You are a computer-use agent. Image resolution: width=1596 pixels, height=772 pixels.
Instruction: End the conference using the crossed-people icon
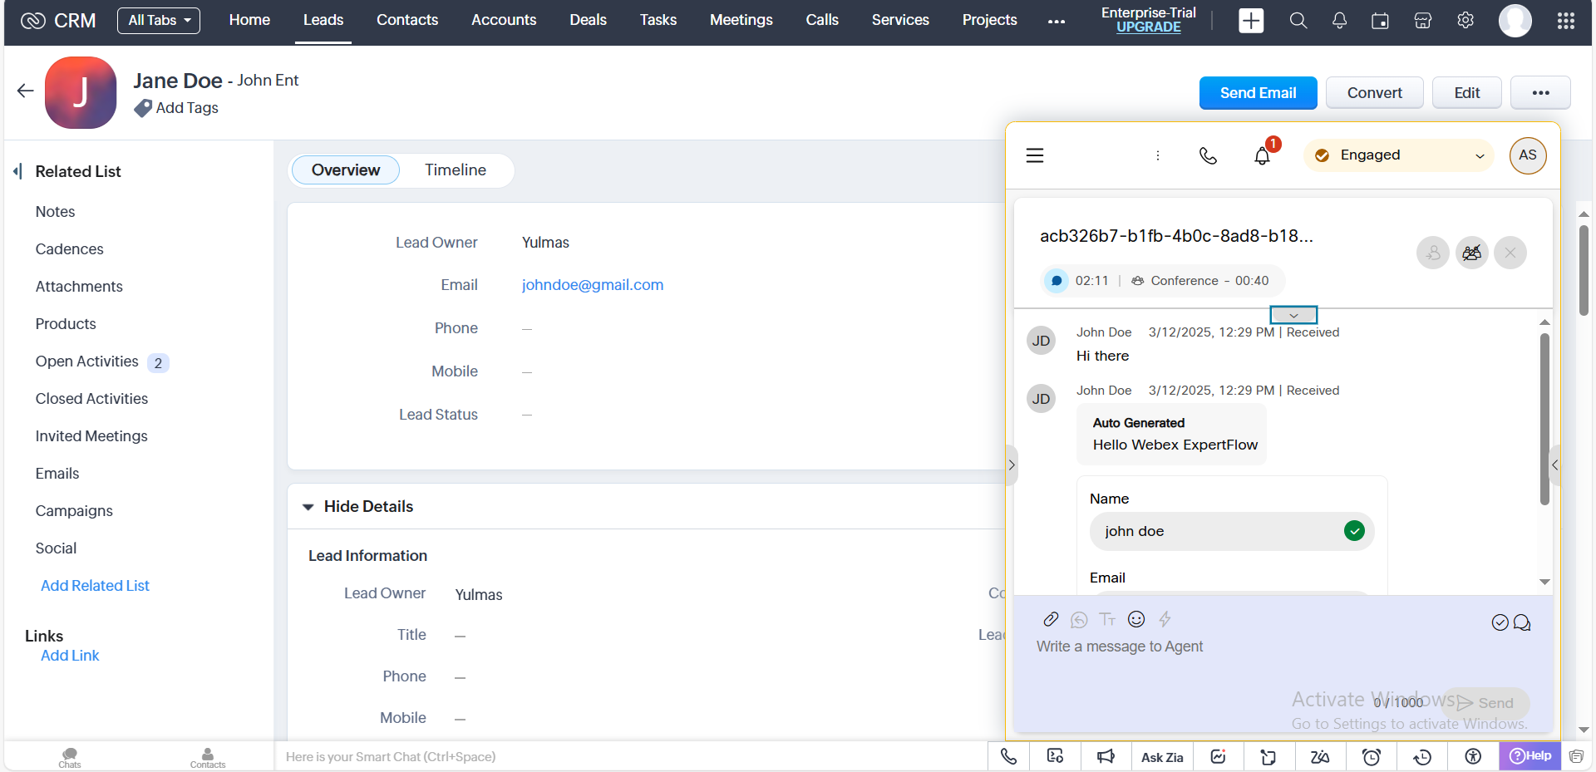1471,253
